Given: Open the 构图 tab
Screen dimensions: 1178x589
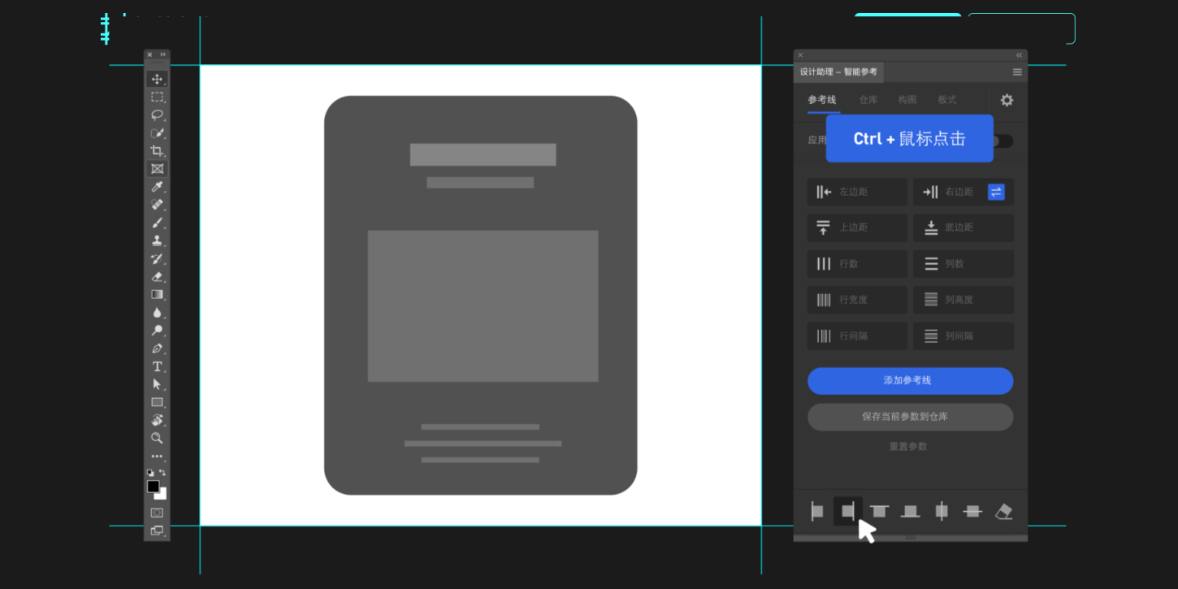Looking at the screenshot, I should pos(907,100).
